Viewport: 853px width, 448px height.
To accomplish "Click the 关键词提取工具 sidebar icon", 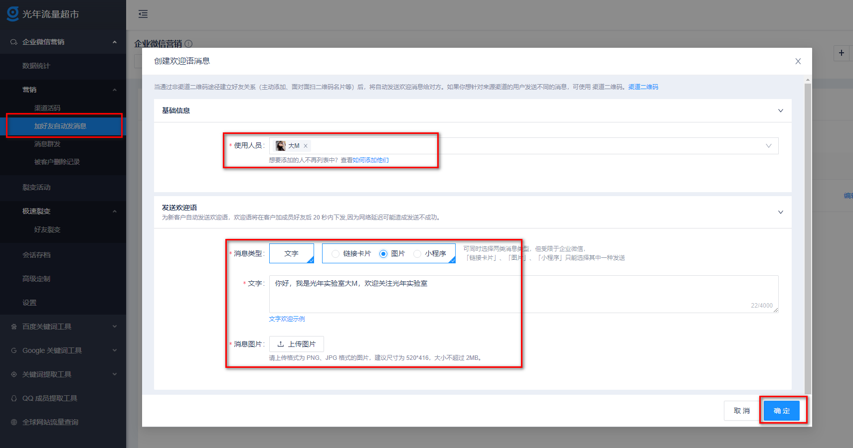I will 14,374.
